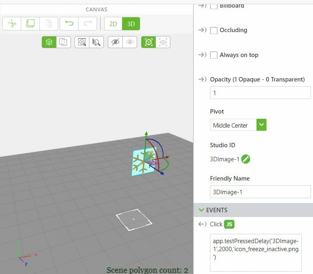Click the crossed-out eye hide icon
This screenshot has height=274, width=313.
(115, 42)
